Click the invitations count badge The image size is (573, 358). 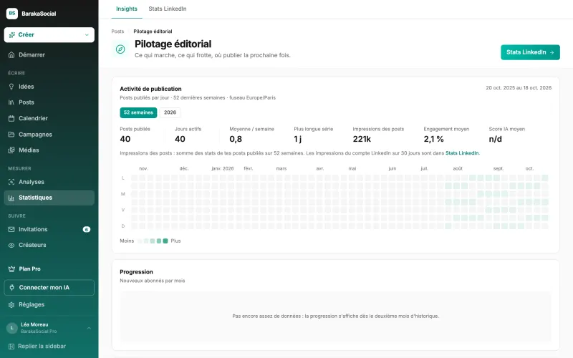pyautogui.click(x=86, y=229)
